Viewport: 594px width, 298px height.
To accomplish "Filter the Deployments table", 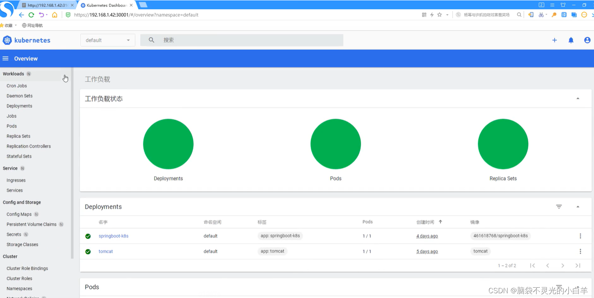I will click(x=559, y=207).
